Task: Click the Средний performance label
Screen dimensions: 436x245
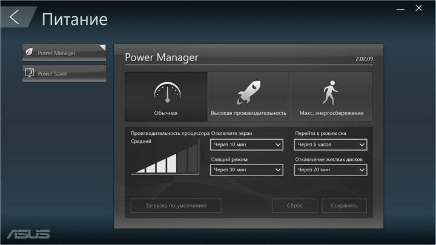Action: [x=141, y=141]
